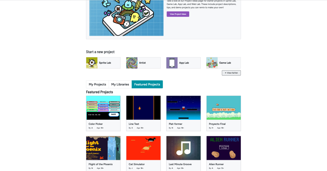Select the Featured Projects tab
Viewport: 327px width, 171px height.
pyautogui.click(x=147, y=84)
